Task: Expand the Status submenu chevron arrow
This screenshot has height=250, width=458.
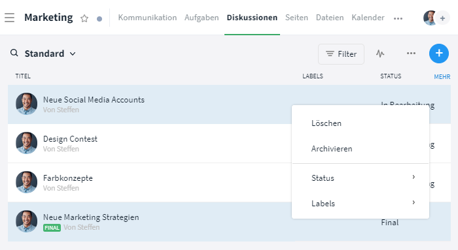Action: (414, 177)
